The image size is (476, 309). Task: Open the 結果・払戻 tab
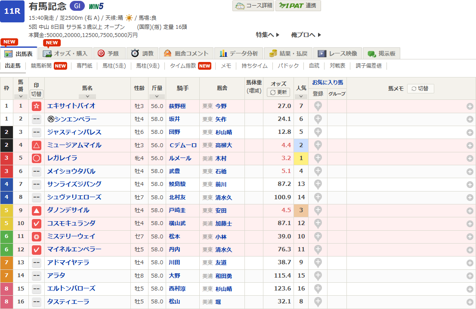288,53
